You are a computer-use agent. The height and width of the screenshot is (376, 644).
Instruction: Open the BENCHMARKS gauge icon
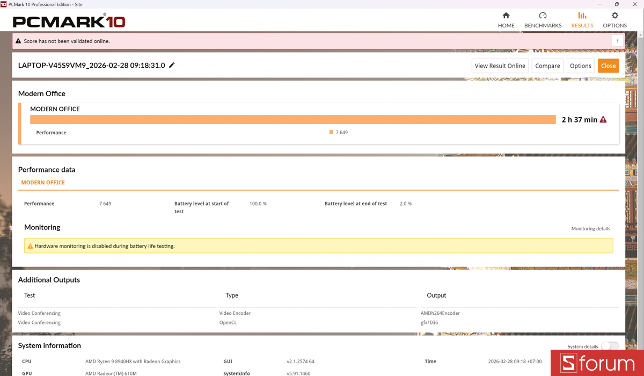point(543,16)
